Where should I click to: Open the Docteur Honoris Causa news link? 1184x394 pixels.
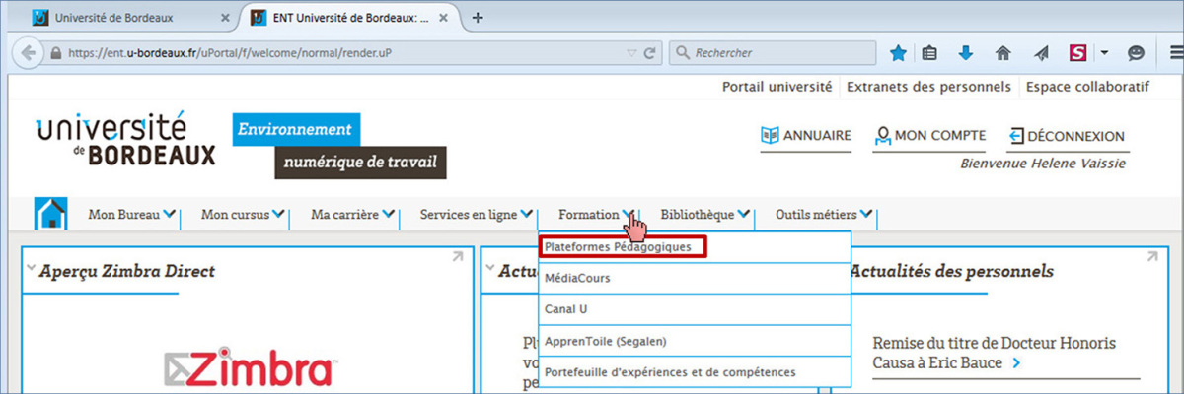click(995, 353)
